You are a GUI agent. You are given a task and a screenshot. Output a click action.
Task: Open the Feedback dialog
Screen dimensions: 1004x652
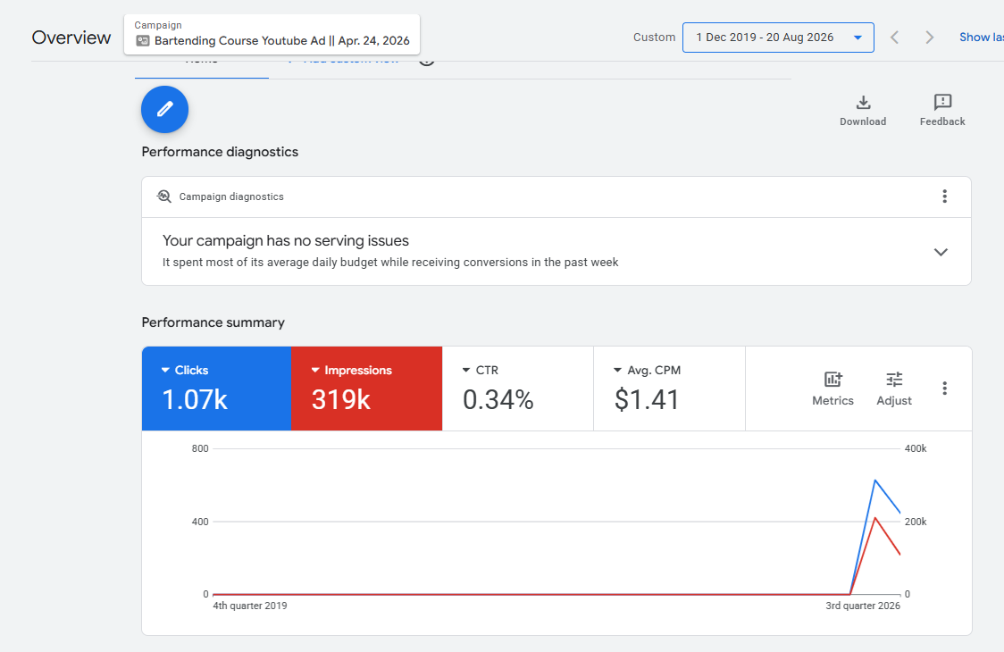click(941, 111)
